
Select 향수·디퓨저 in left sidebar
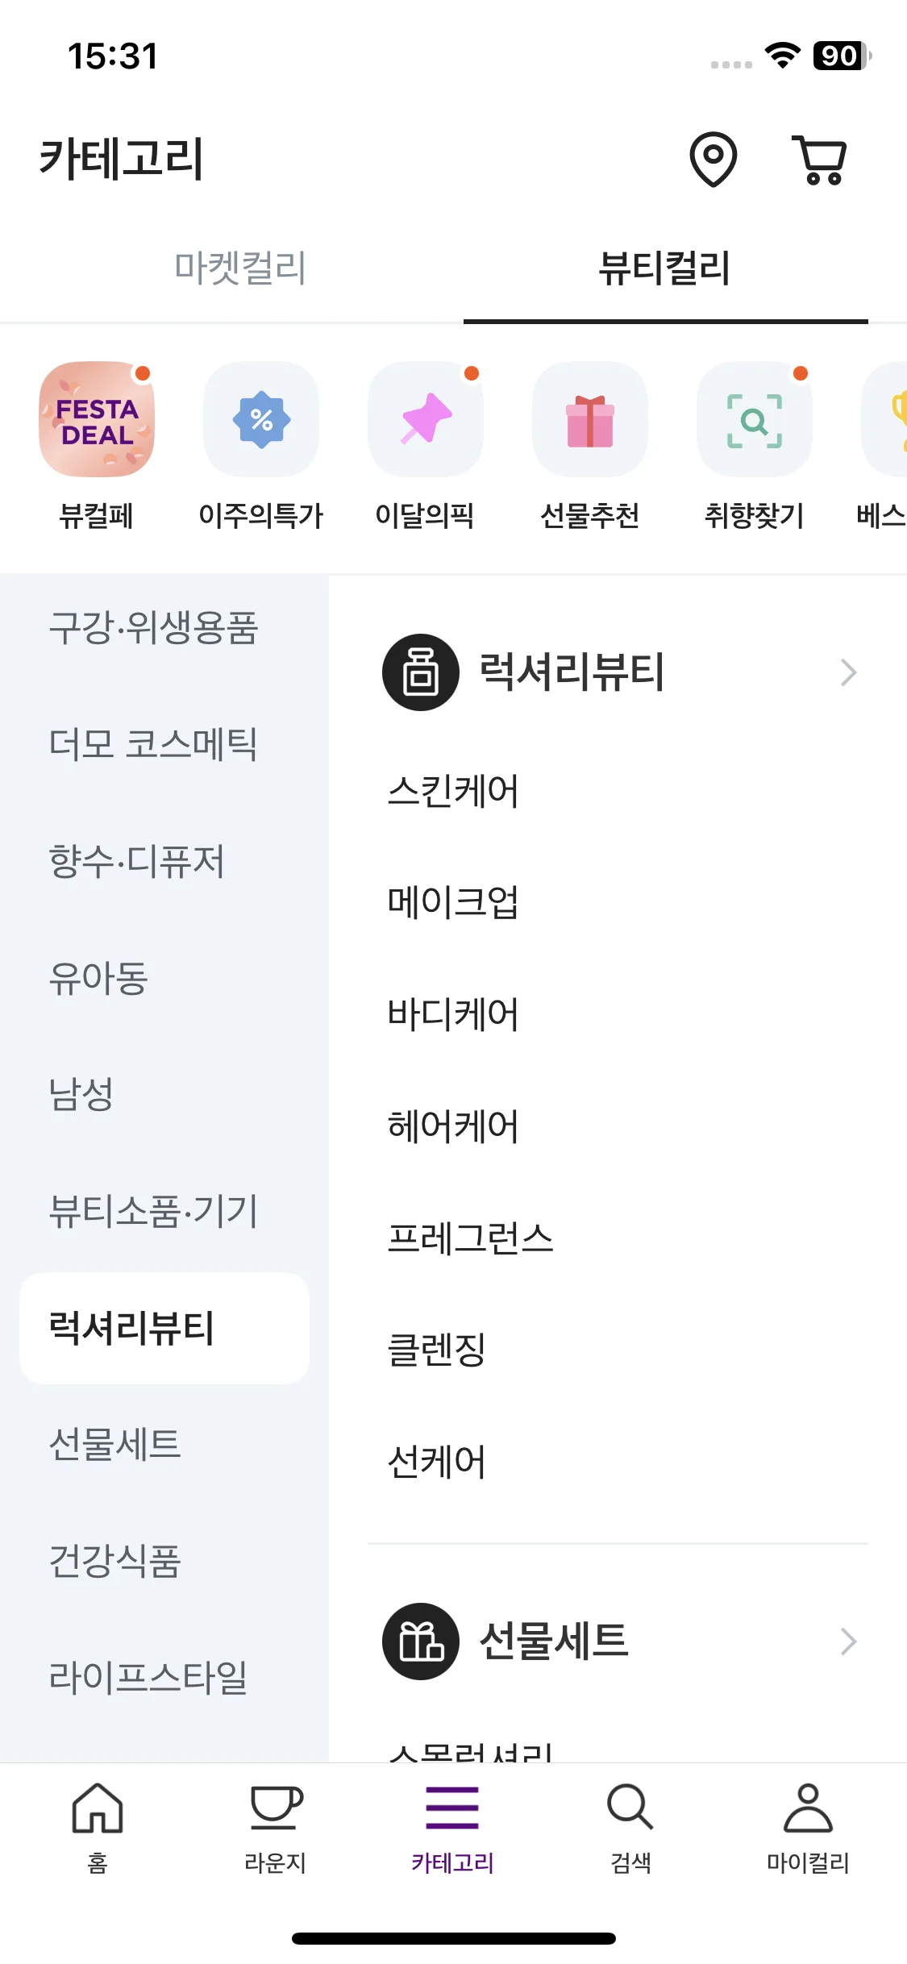click(136, 861)
